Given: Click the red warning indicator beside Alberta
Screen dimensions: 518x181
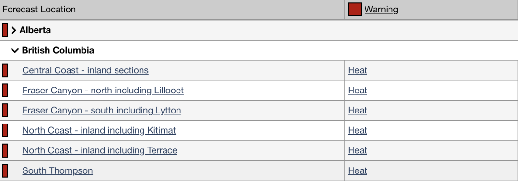Looking at the screenshot, I should (x=5, y=30).
